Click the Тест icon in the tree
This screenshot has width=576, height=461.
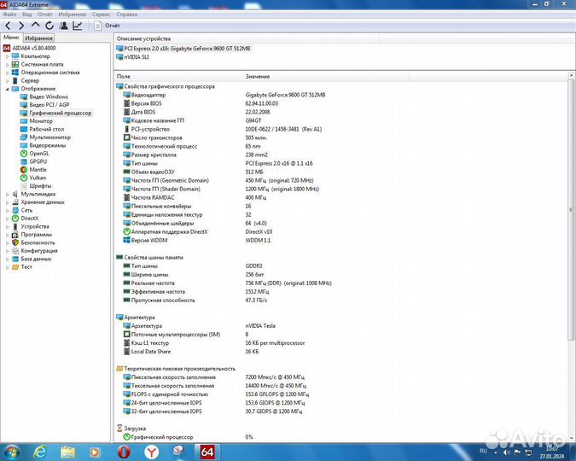15,267
